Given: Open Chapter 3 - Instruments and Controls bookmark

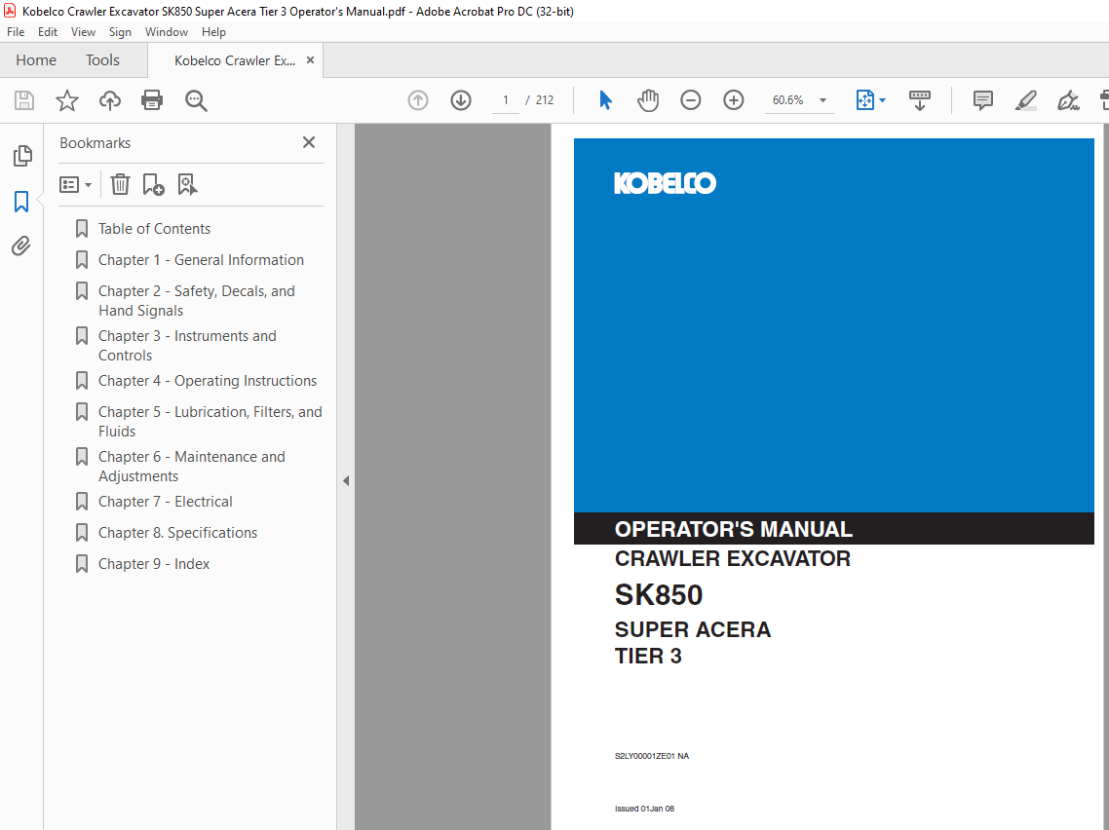Looking at the screenshot, I should [x=187, y=346].
